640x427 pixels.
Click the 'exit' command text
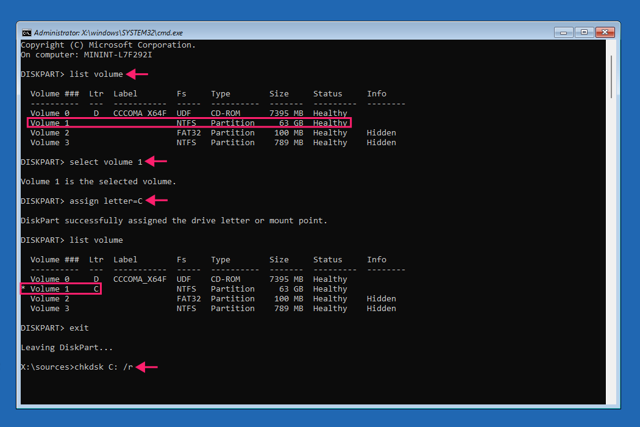79,328
